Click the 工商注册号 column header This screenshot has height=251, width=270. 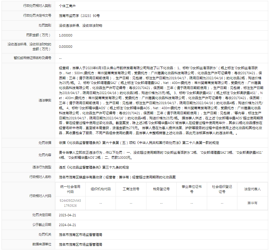pos(131,189)
